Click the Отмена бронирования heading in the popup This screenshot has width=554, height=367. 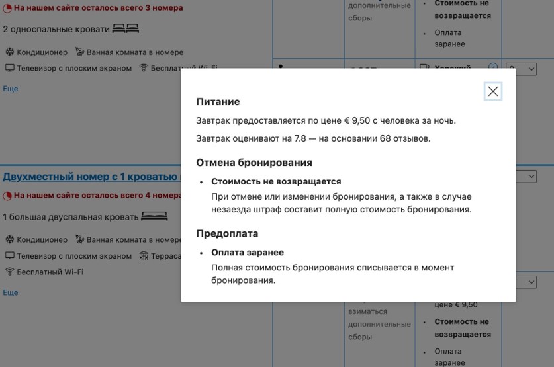254,163
